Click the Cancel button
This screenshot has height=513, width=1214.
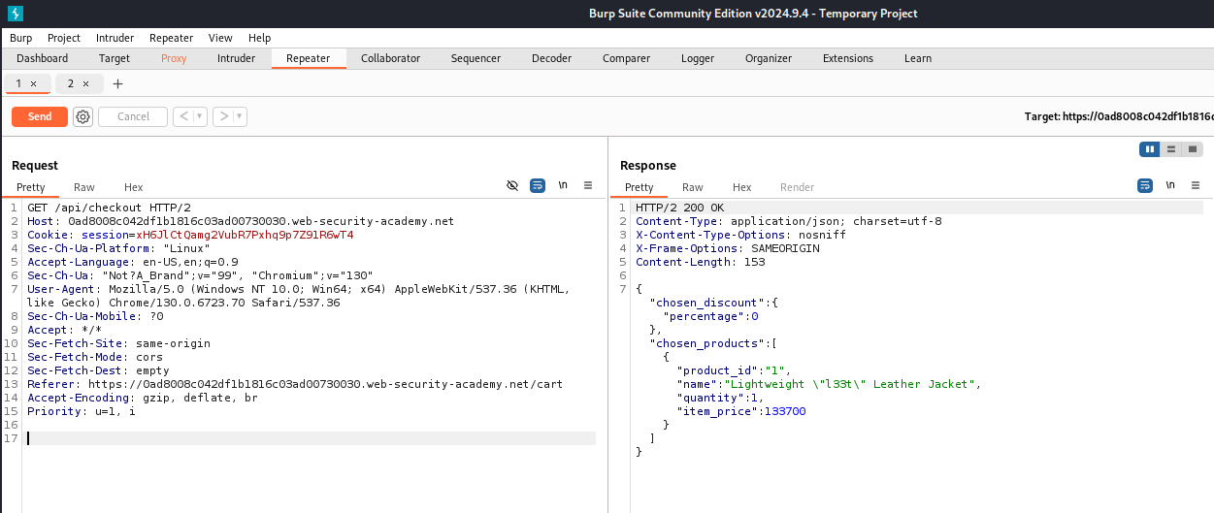[x=133, y=116]
